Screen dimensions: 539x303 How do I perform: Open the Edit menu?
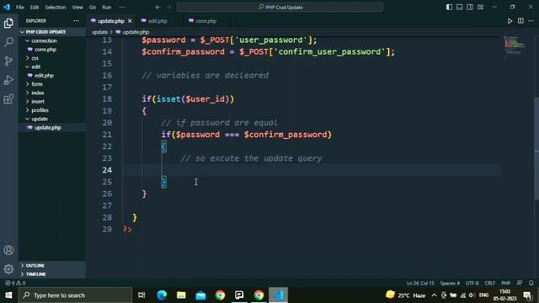click(x=35, y=7)
